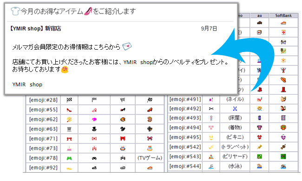
Task: Select the straw hat in the SoftBank column
Action: pos(283,80)
